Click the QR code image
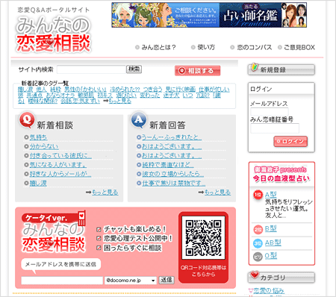Viewport: 336px width, 297px height. (x=203, y=237)
